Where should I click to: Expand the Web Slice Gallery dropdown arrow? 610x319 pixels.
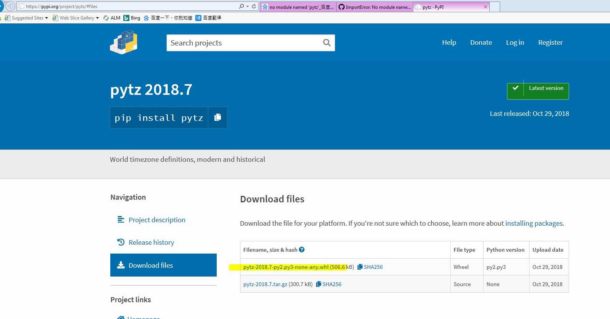click(x=97, y=18)
